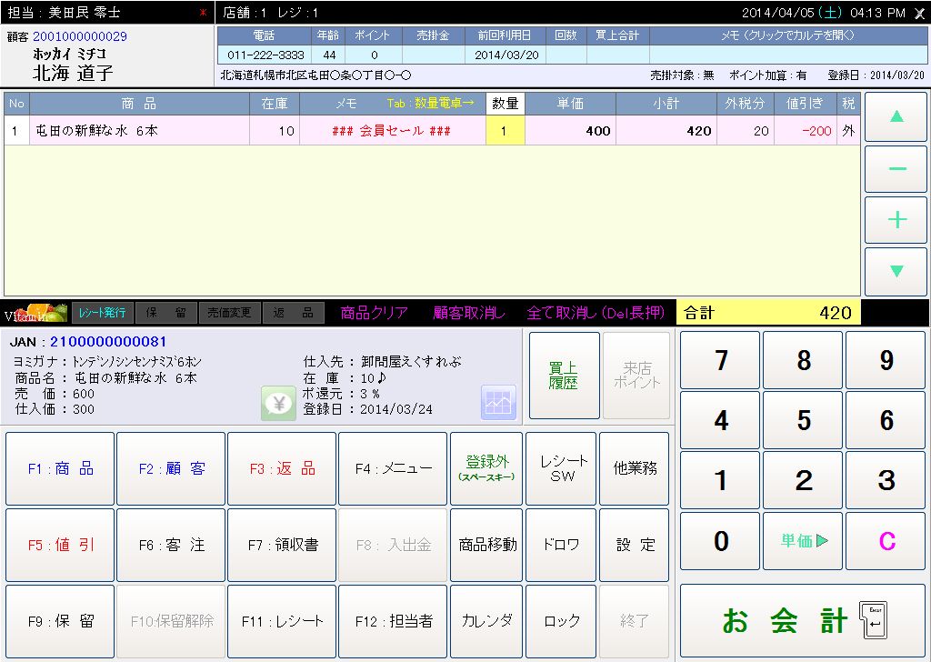This screenshot has width=931, height=662.
Task: Toggle the 保留 status indicator
Action: pyautogui.click(x=165, y=313)
